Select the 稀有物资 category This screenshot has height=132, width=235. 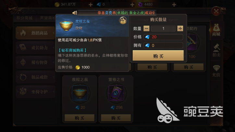coord(35,62)
